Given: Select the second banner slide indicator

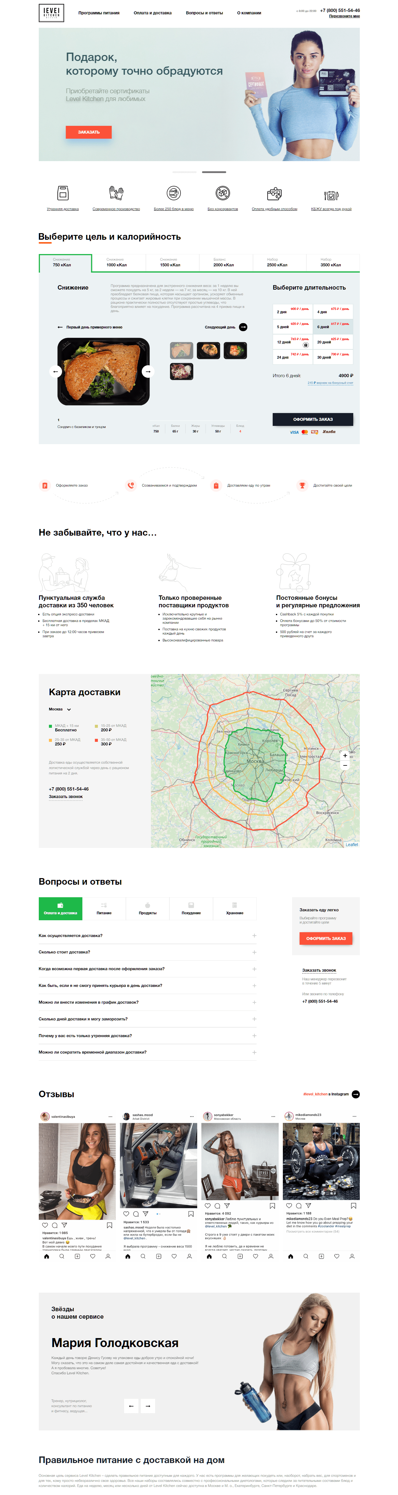Looking at the screenshot, I should pyautogui.click(x=214, y=172).
